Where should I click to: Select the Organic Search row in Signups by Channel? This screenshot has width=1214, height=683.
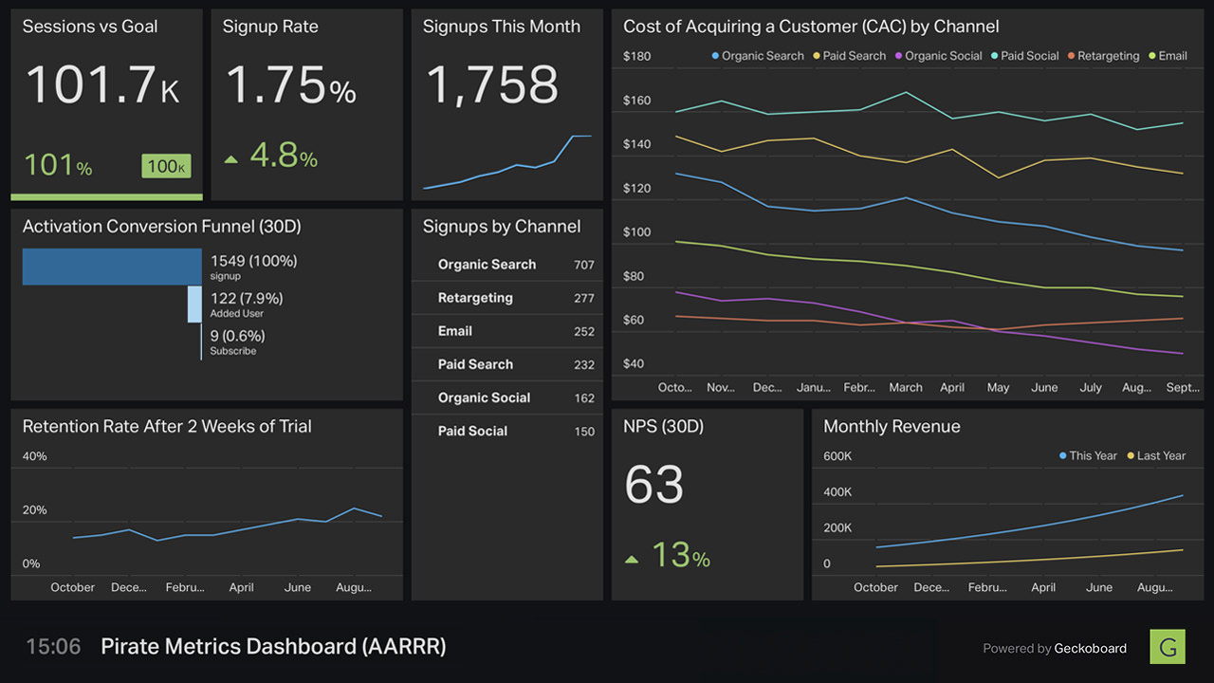pos(507,265)
